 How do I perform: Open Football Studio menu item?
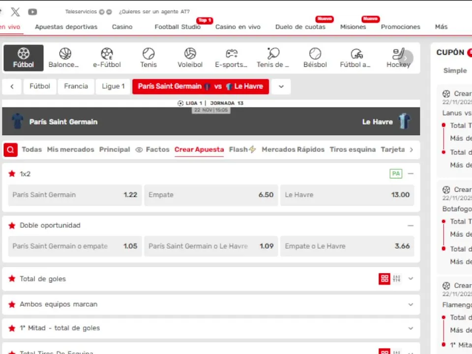point(177,27)
